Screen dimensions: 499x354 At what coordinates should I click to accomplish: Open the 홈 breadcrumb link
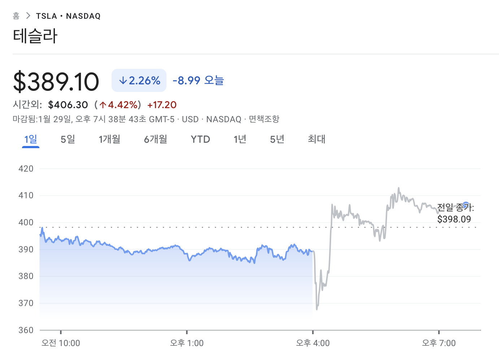coord(16,16)
